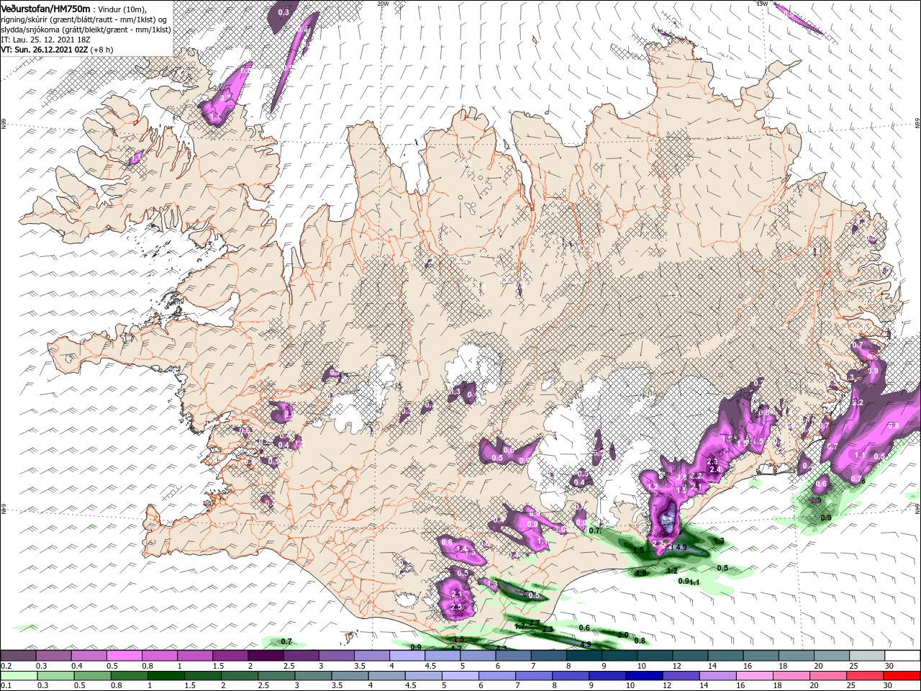This screenshot has height=691, width=921.
Task: Click the '(+8 h)' forecast offset text
Action: pos(102,50)
